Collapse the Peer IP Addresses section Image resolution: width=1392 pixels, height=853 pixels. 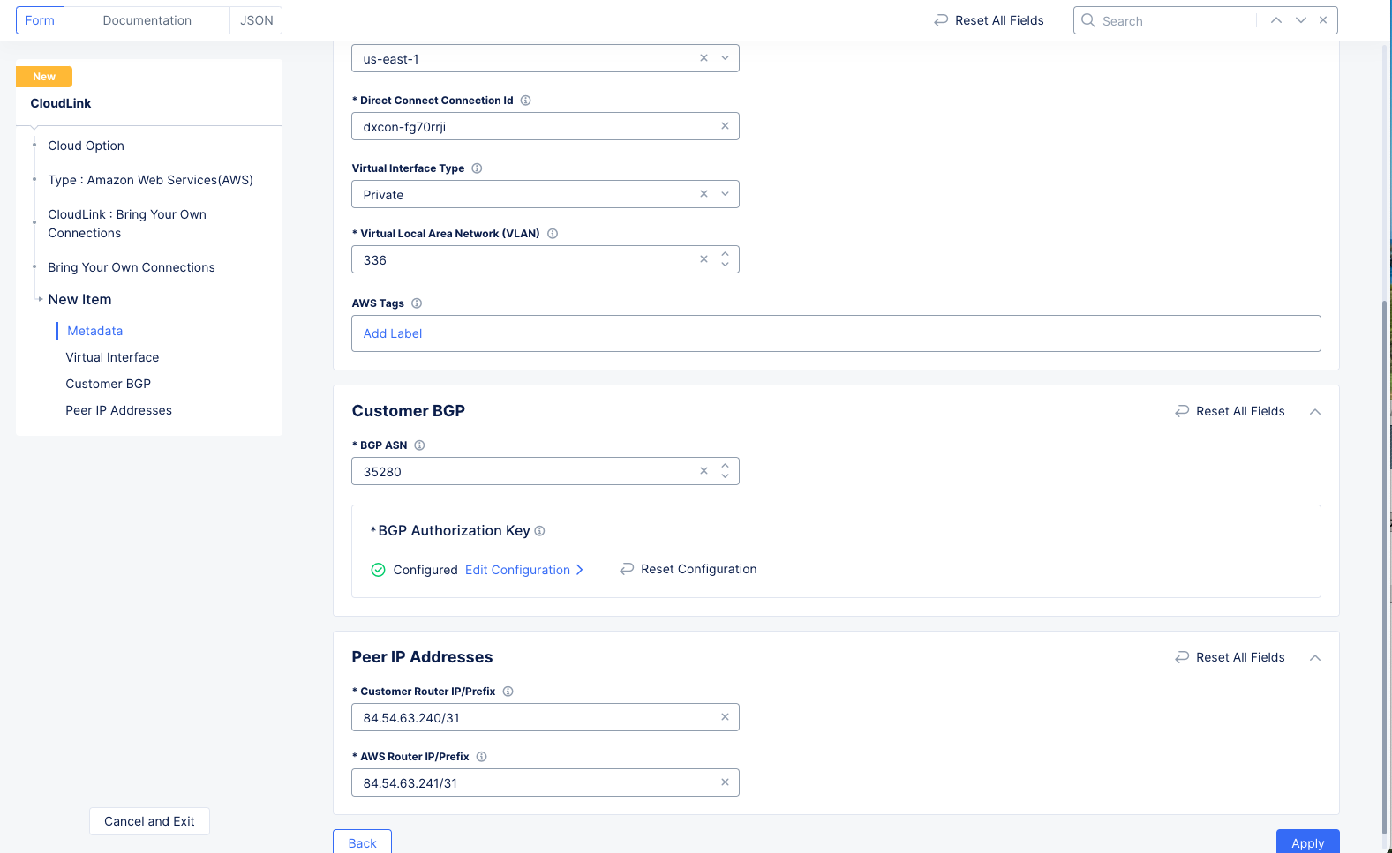(1314, 658)
